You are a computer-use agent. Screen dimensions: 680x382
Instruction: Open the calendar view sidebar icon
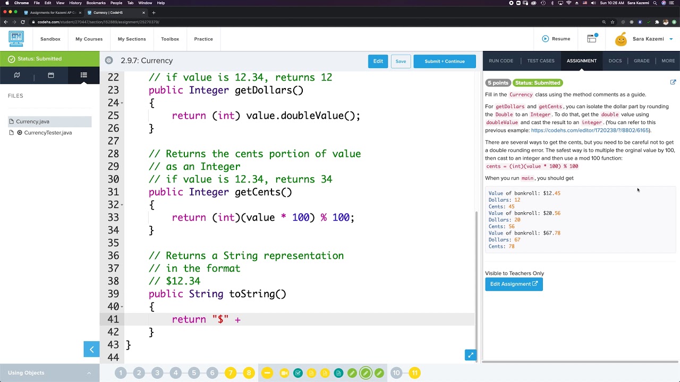click(51, 75)
